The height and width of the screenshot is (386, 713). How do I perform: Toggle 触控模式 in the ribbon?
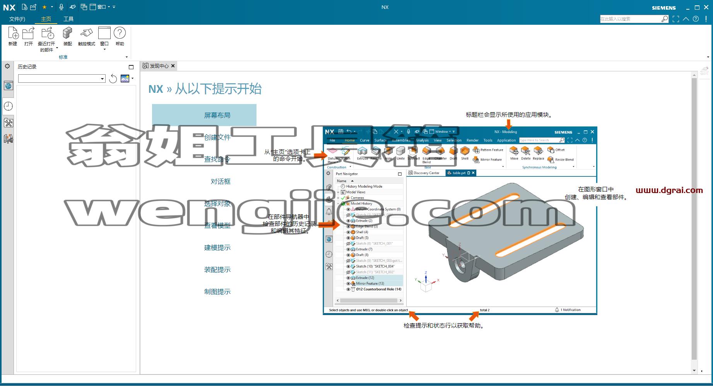point(87,37)
